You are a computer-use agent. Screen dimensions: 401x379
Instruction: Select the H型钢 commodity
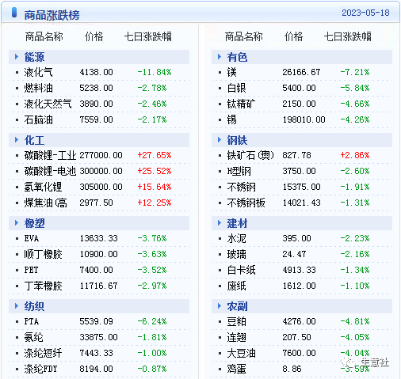[x=239, y=171]
